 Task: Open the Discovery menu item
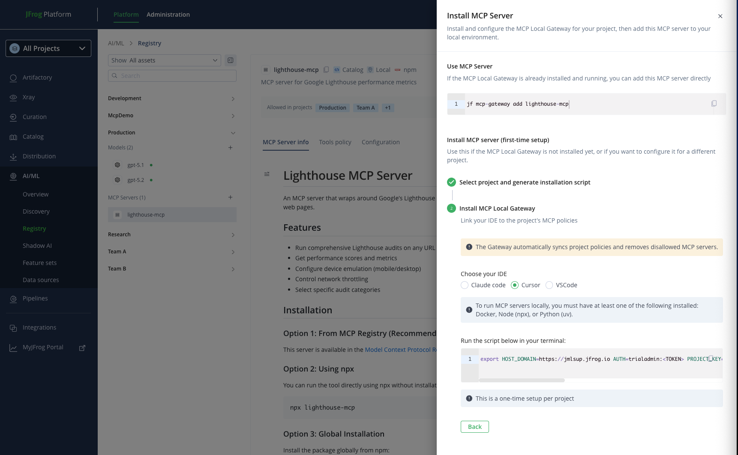36,211
